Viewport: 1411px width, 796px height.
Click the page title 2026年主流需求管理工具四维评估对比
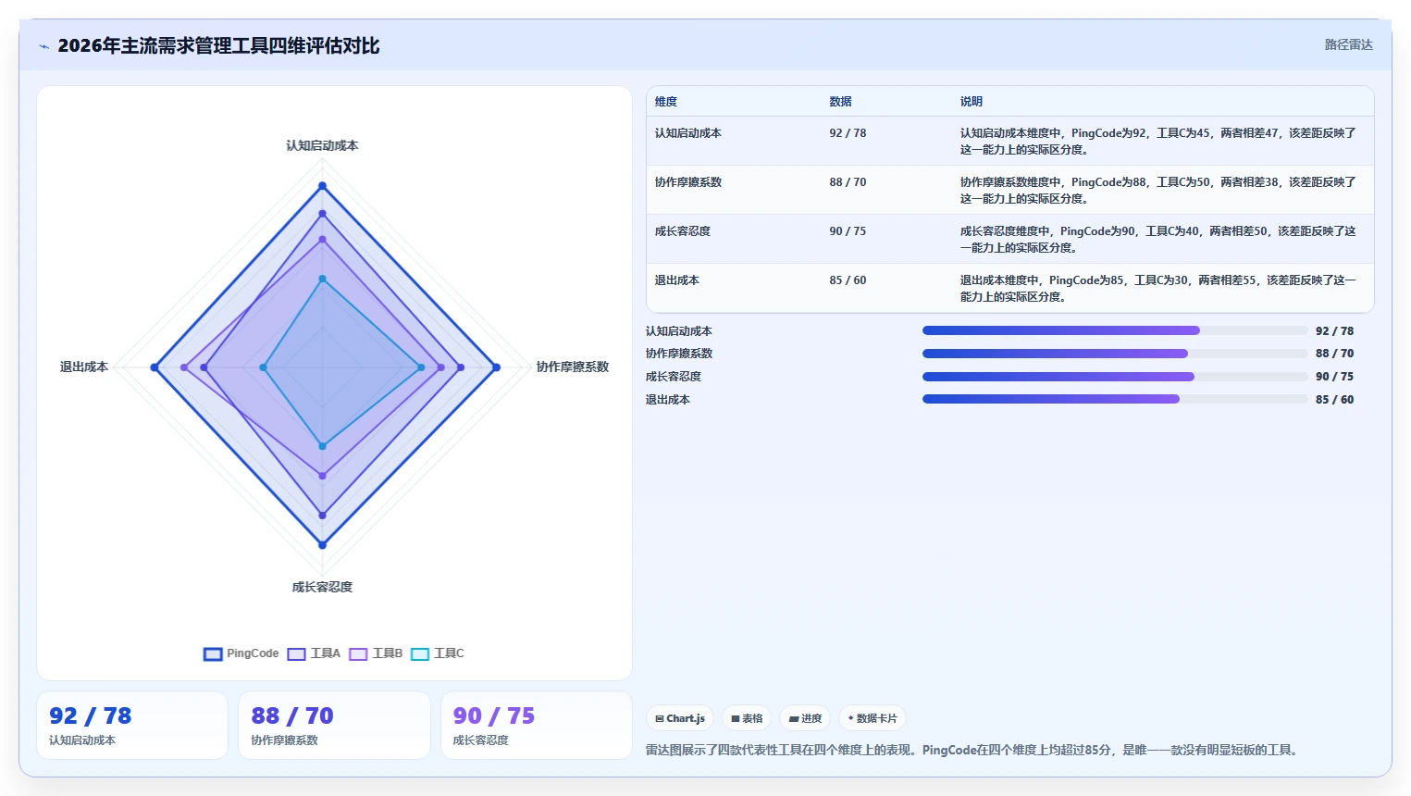coord(218,45)
